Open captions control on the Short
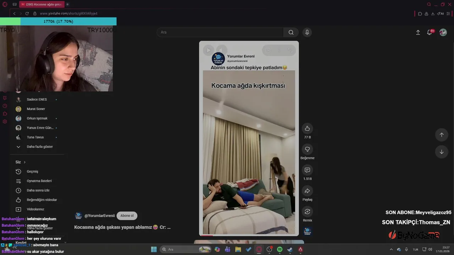Image resolution: width=454 pixels, height=255 pixels. [x=267, y=50]
